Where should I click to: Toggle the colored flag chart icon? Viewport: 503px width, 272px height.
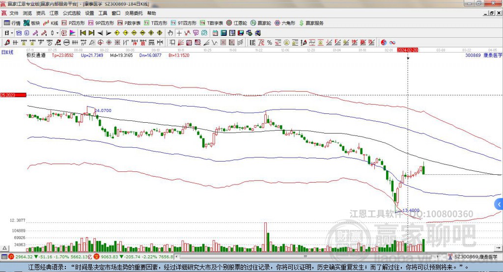(73, 33)
